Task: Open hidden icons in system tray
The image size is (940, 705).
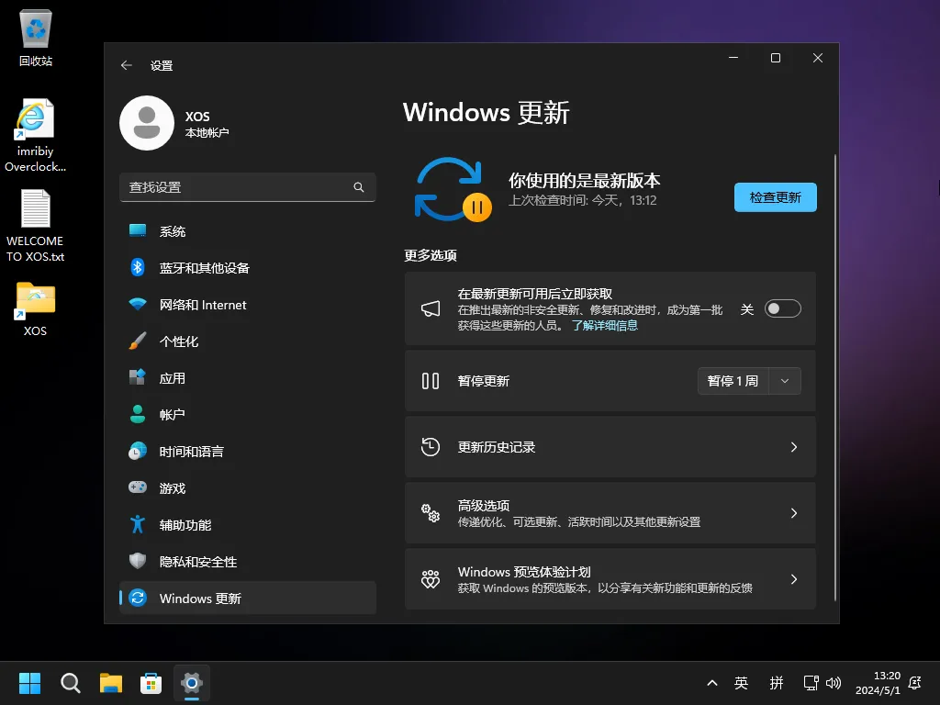Action: click(712, 683)
